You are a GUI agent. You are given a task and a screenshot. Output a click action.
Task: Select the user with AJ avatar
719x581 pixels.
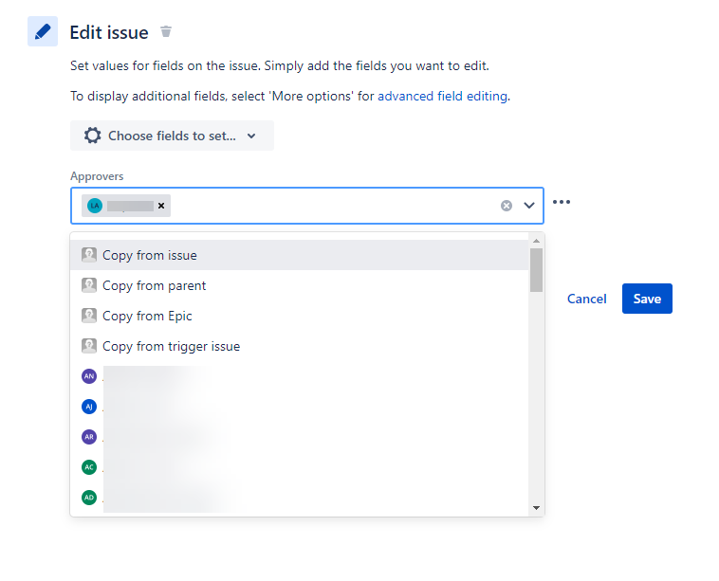(300, 407)
